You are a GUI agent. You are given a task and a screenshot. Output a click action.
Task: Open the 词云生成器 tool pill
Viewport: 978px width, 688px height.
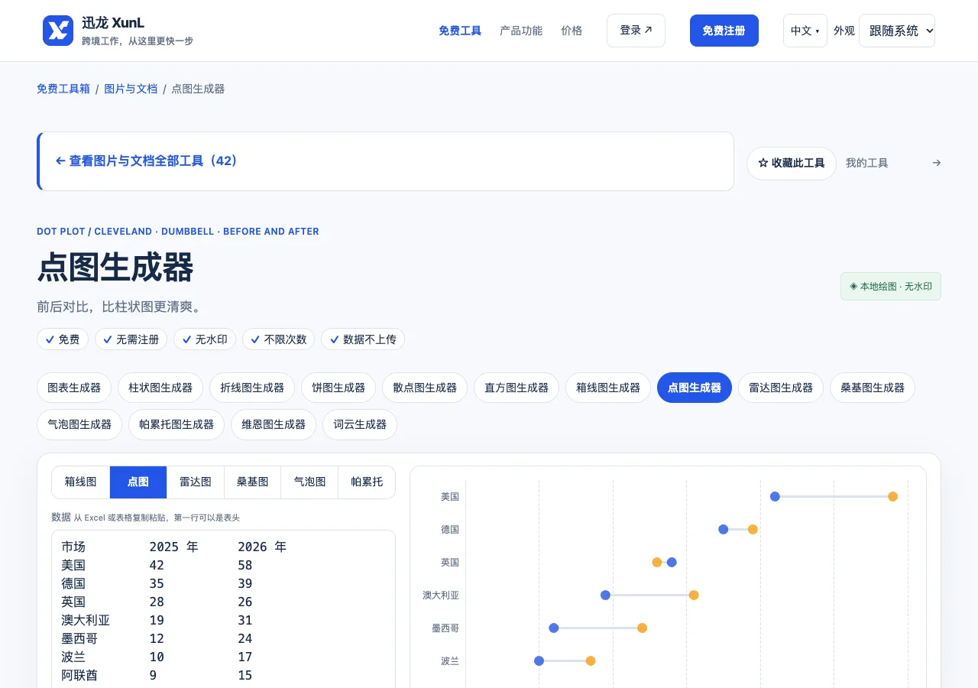pyautogui.click(x=360, y=424)
